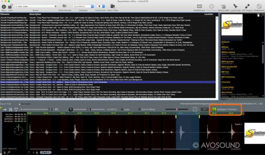Toggle the Sum to Mono checkbox
The width and height of the screenshot is (265, 155).
[139, 109]
